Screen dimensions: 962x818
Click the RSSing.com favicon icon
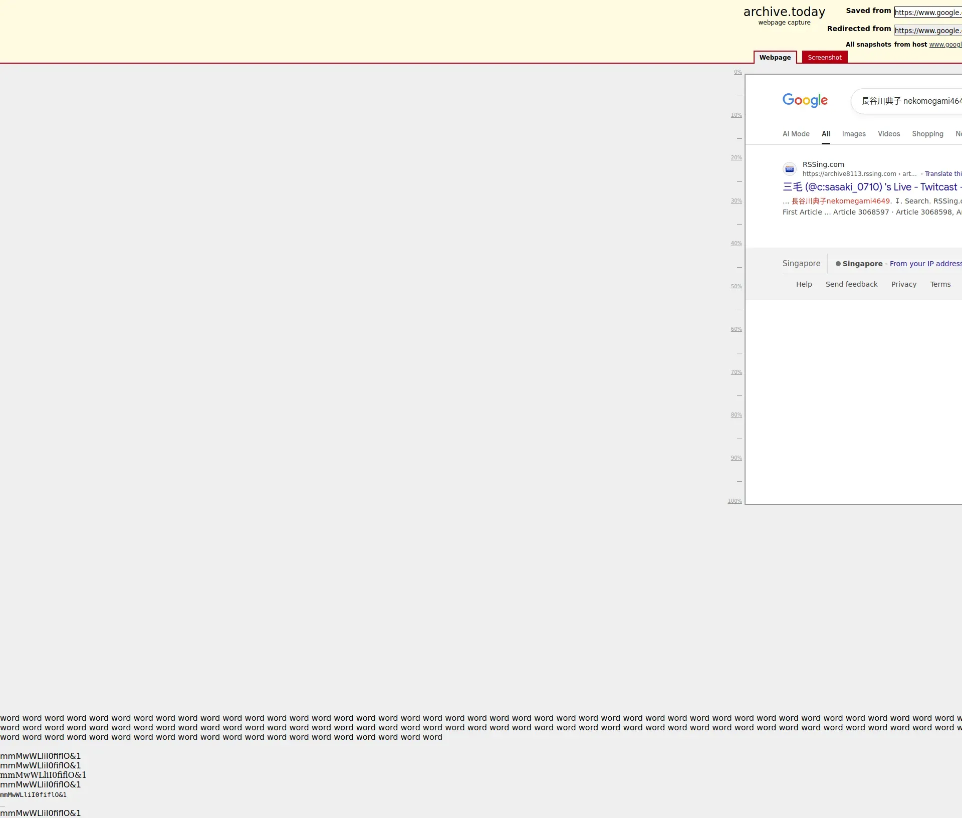click(x=789, y=169)
